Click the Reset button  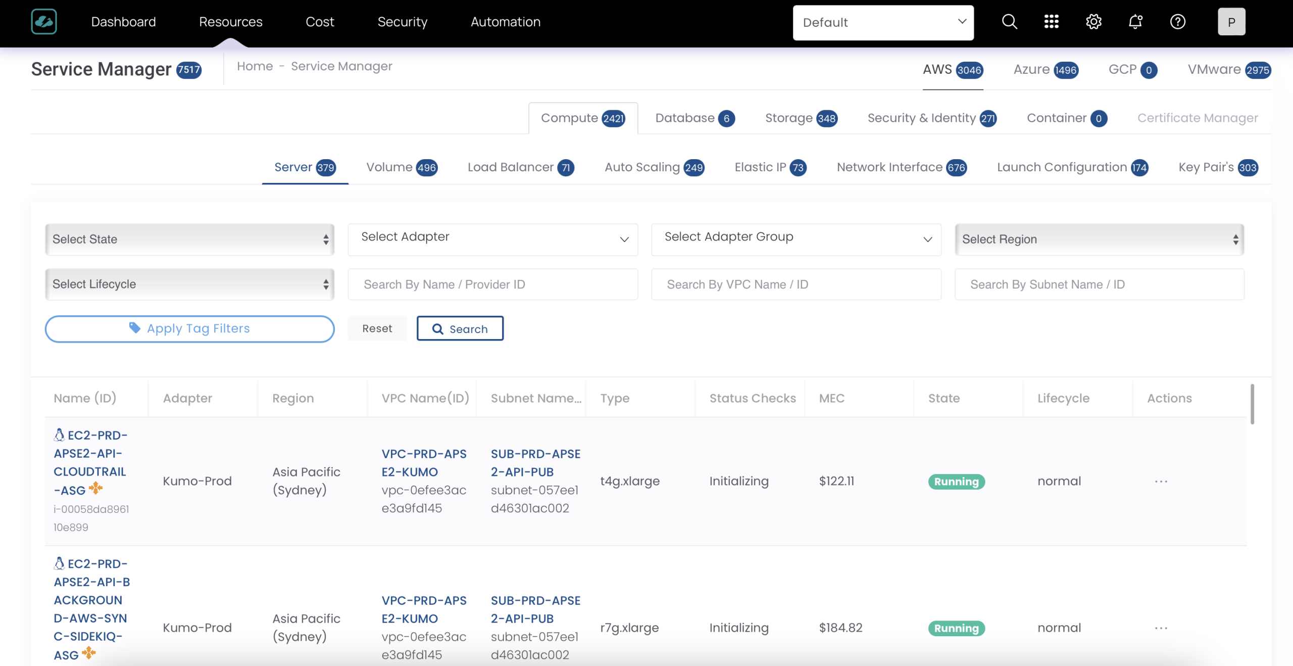[x=377, y=329]
